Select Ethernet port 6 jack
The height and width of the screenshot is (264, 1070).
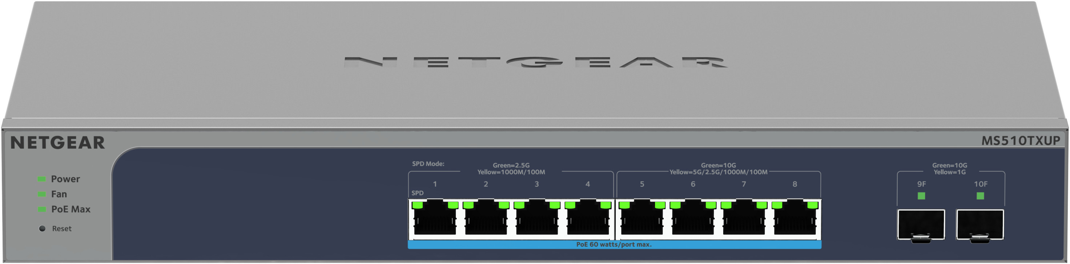[693, 219]
